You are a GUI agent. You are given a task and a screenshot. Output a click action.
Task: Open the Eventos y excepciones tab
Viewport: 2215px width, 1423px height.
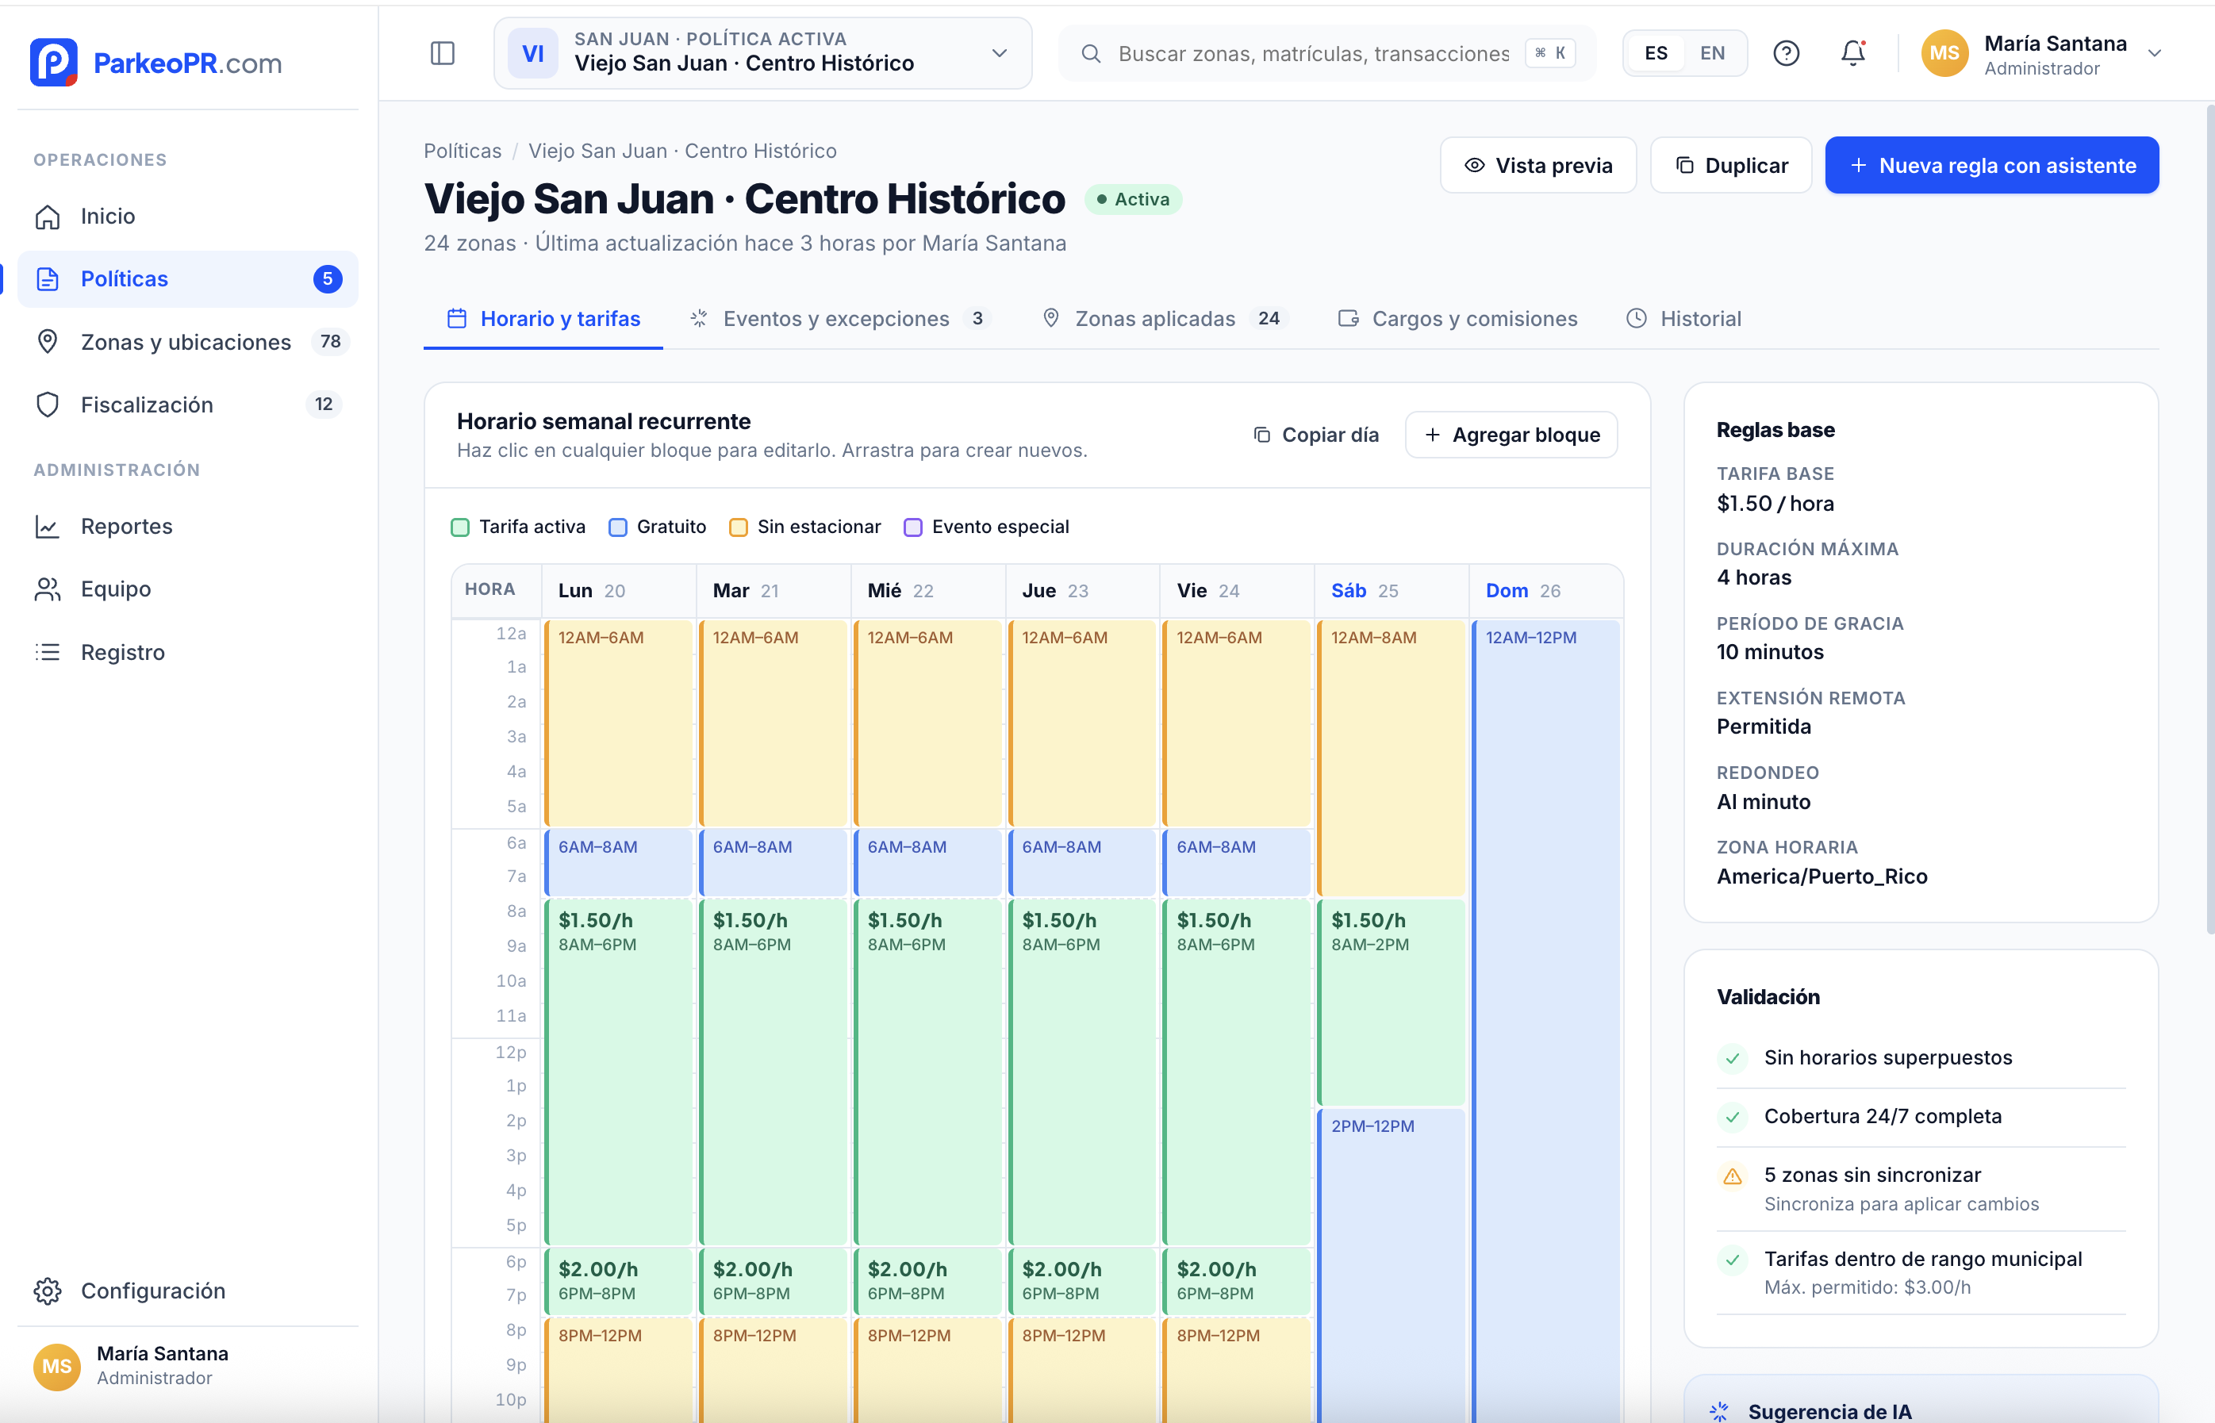point(839,319)
